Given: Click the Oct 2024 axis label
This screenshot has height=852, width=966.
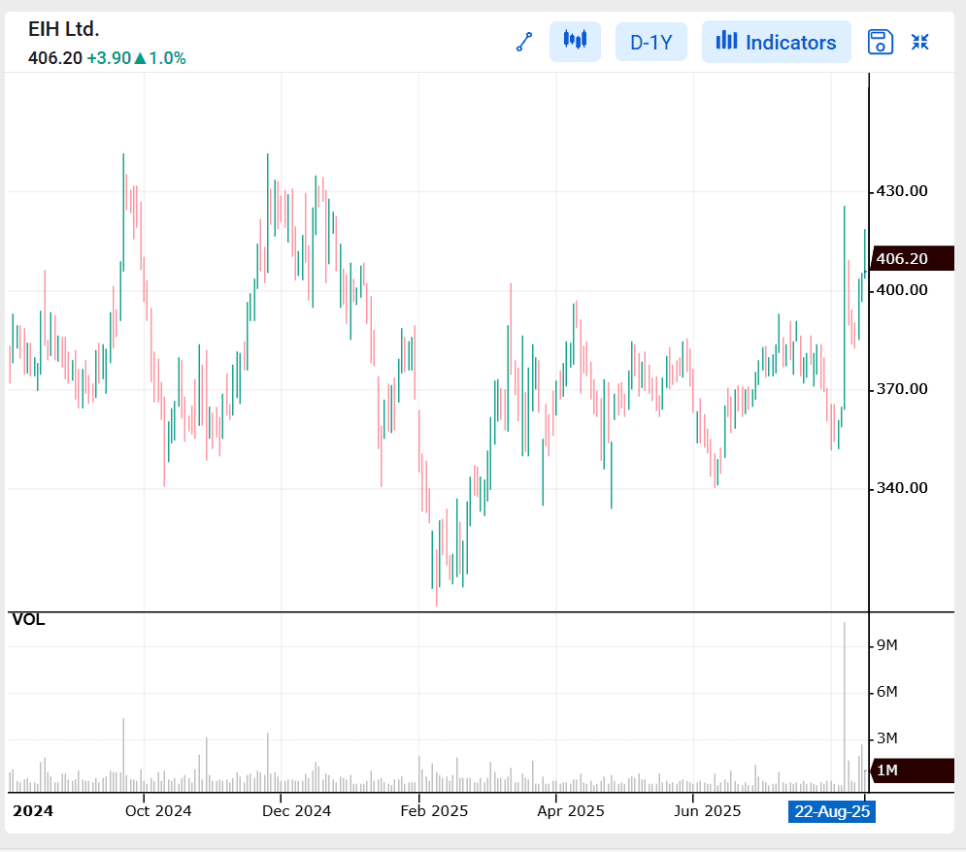Looking at the screenshot, I should (x=158, y=810).
